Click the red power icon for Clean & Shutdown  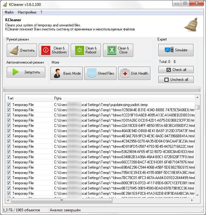click(x=46, y=50)
